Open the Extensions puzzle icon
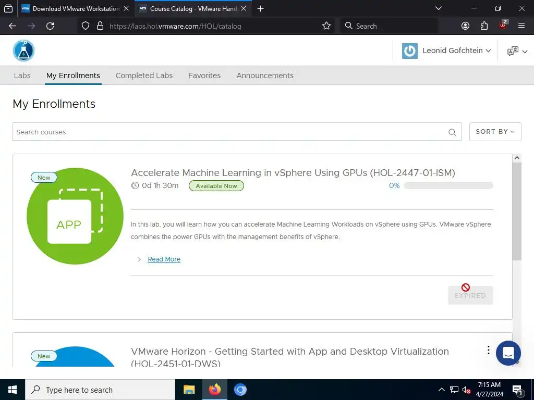The width and height of the screenshot is (534, 400). pyautogui.click(x=484, y=26)
